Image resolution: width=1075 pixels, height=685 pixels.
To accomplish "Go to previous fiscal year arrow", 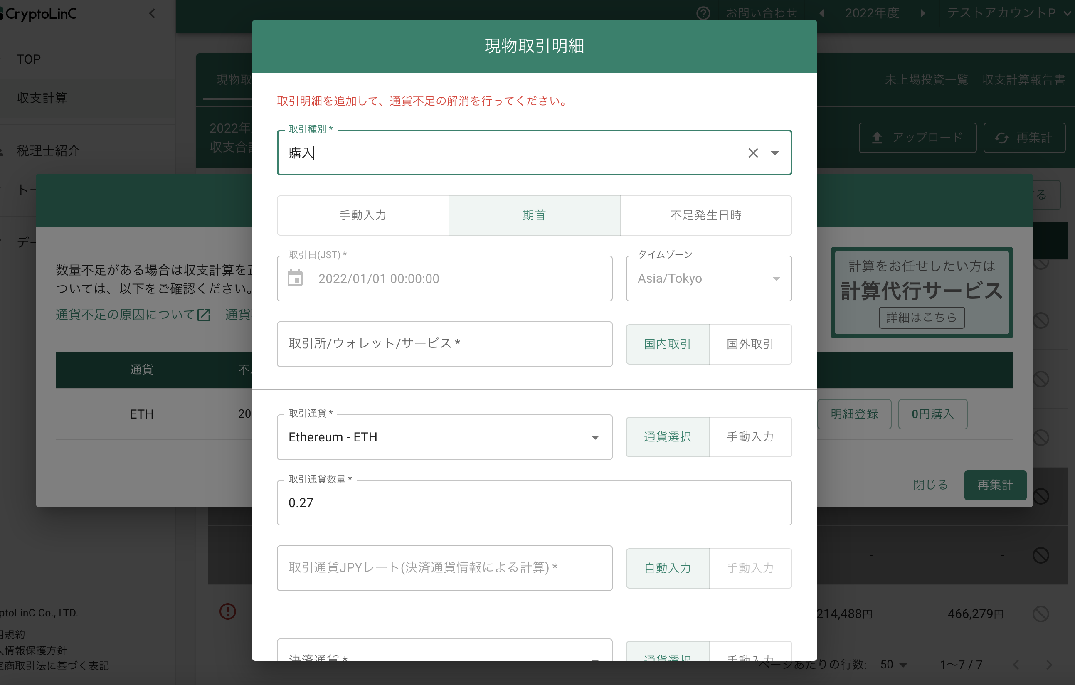I will point(821,13).
